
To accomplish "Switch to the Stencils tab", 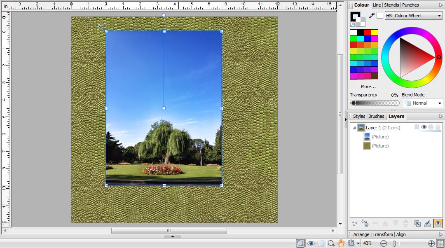I will (391, 5).
